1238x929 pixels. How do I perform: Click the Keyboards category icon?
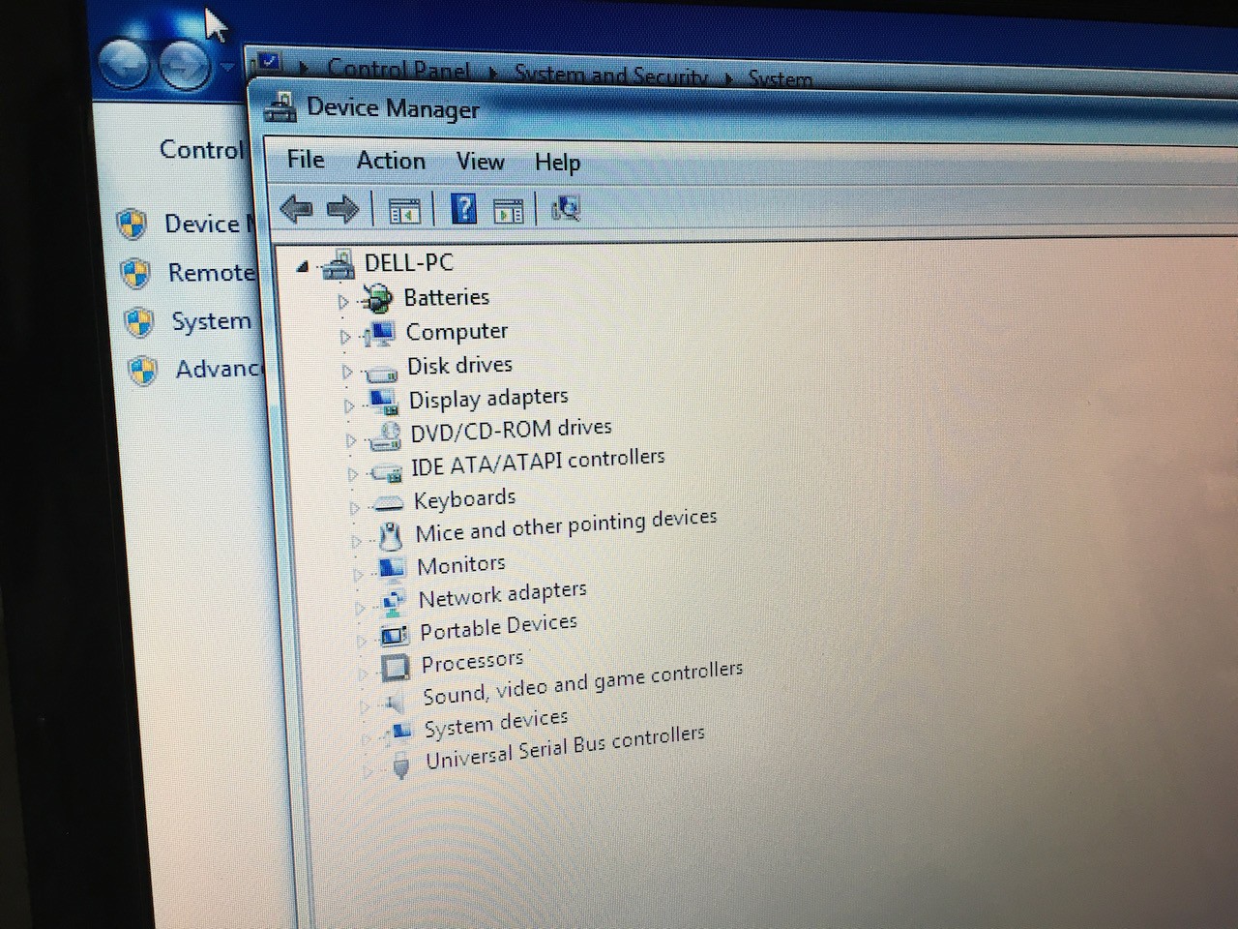pyautogui.click(x=389, y=502)
